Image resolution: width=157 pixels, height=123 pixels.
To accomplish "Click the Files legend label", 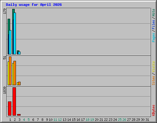I will [153, 25].
